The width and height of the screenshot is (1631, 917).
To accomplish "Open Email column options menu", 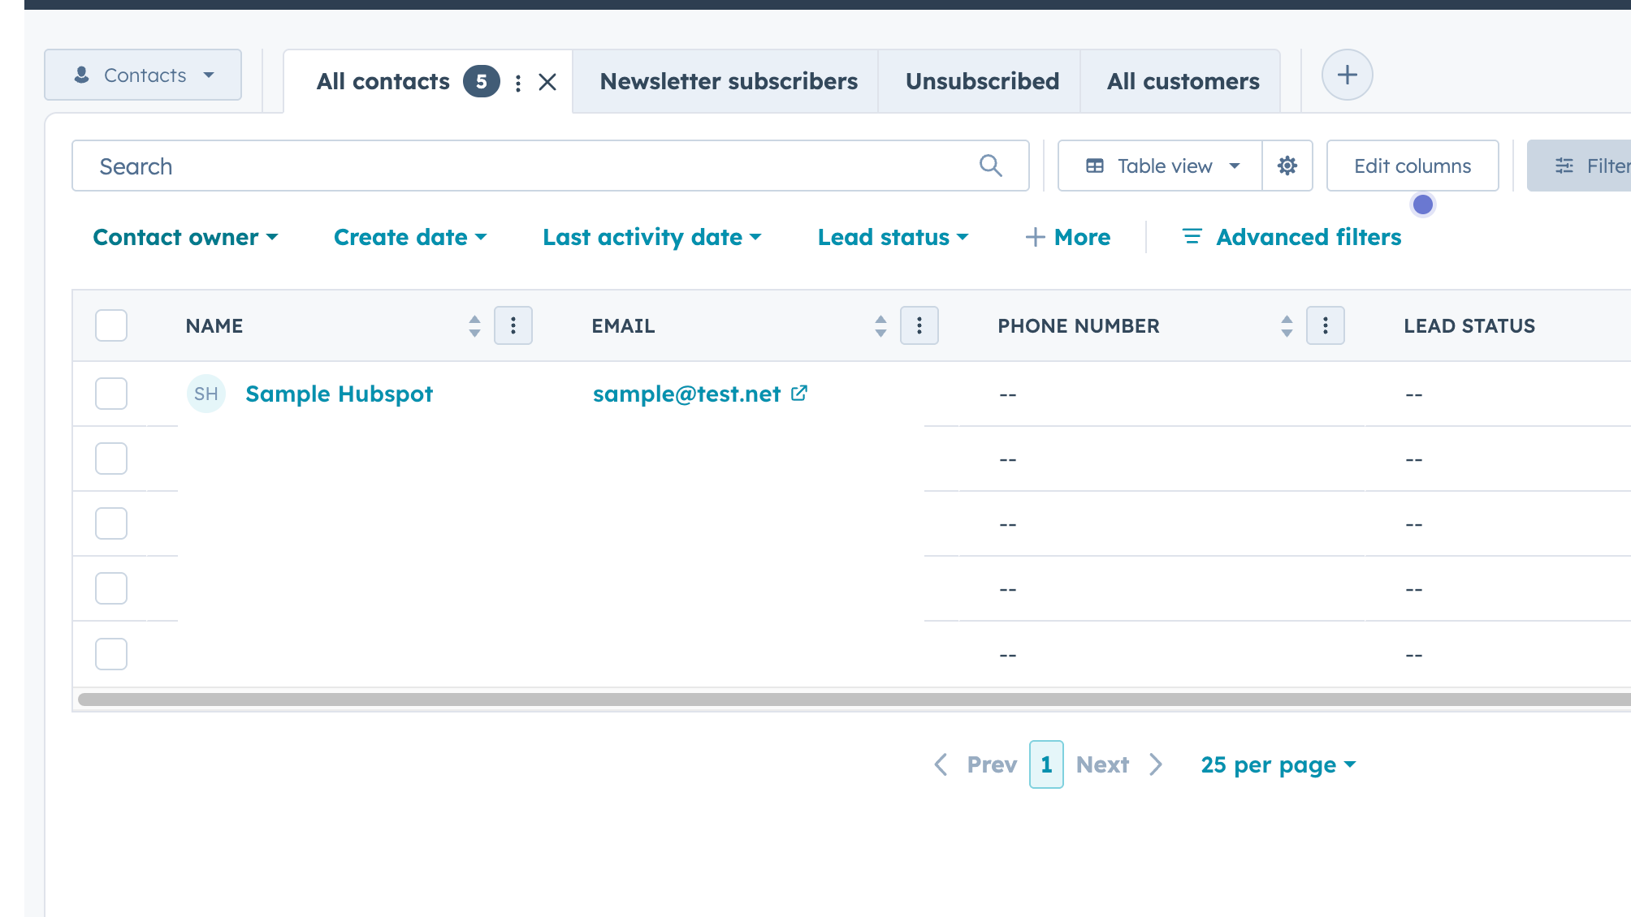I will [919, 325].
